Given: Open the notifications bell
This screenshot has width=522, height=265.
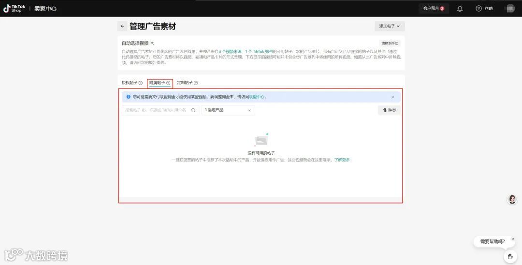Looking at the screenshot, I should pos(460,9).
